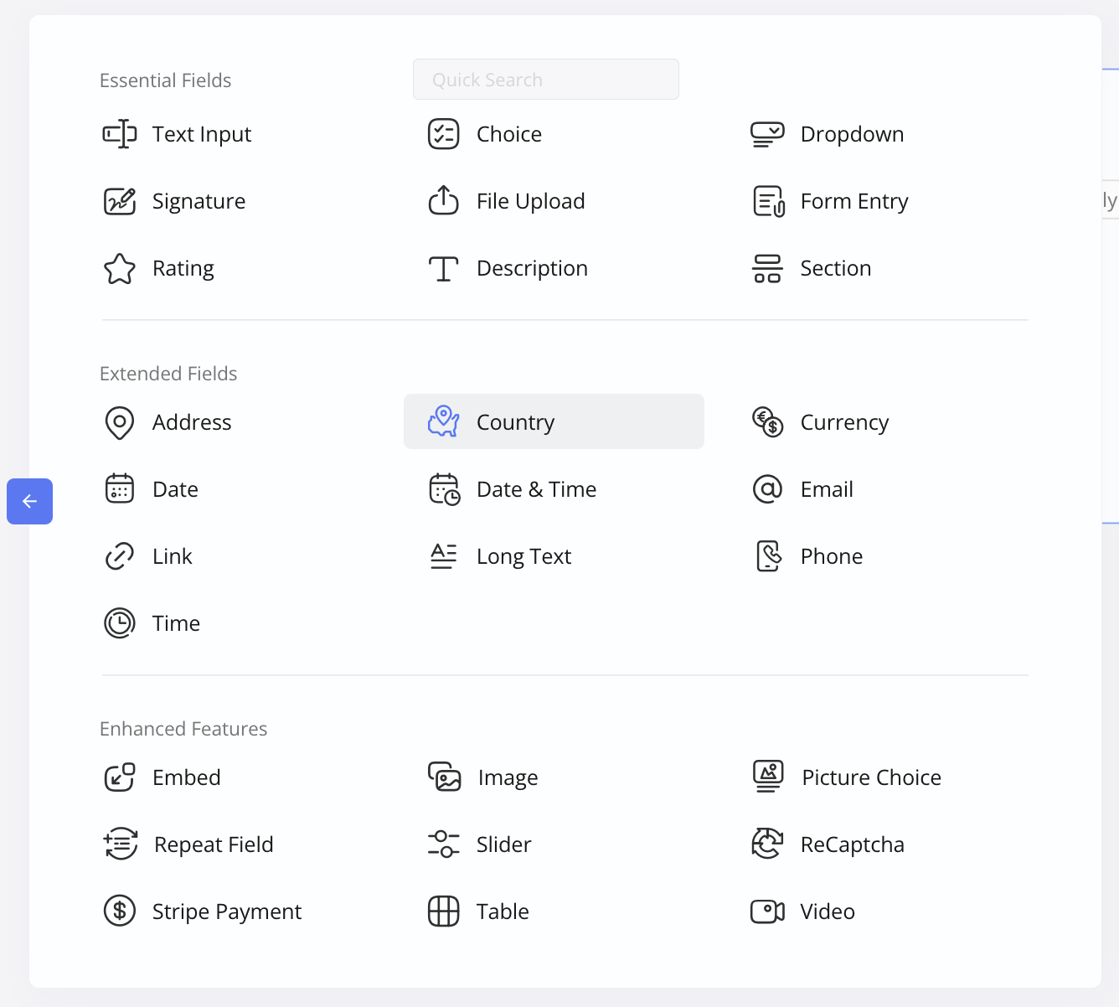The image size is (1119, 1007).
Task: Select the Signature field icon
Action: [120, 201]
